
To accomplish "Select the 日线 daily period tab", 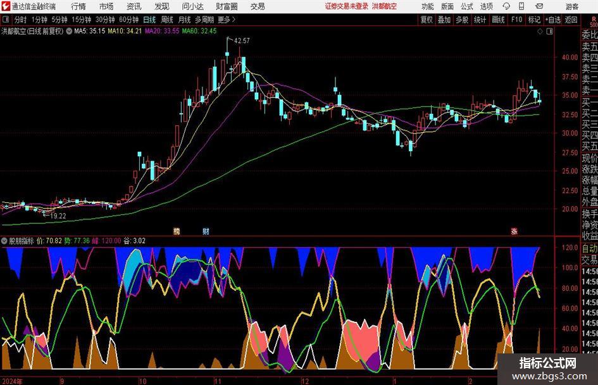I will point(149,20).
